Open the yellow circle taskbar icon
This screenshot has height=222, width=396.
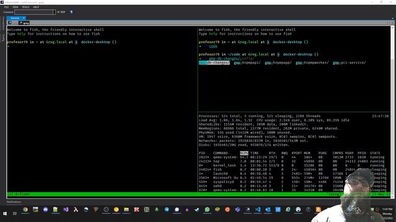pos(116,210)
